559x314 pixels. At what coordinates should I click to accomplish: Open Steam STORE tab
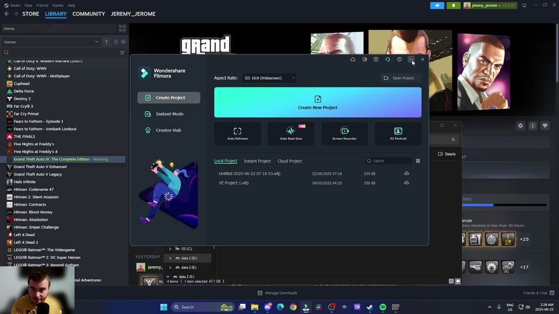click(31, 14)
